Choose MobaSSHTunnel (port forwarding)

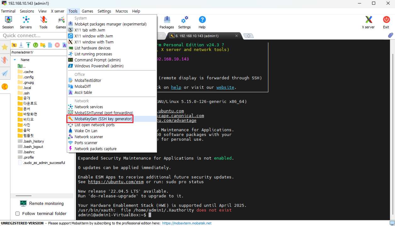(112, 113)
